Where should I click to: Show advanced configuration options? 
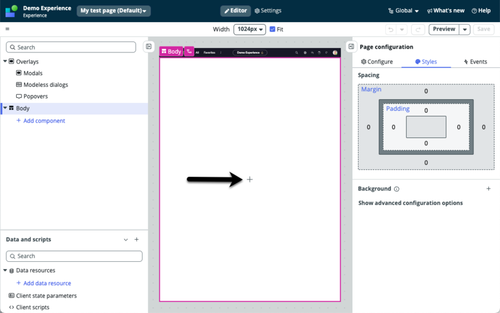(410, 203)
